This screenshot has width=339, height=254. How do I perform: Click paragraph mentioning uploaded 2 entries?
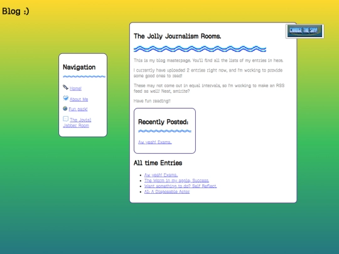(x=208, y=73)
